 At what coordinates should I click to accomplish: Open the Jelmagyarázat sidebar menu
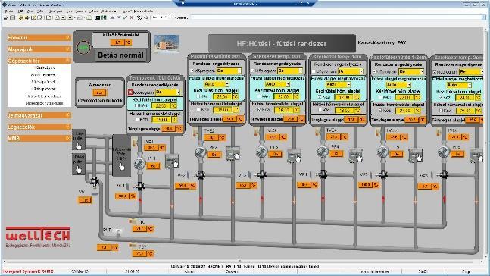tap(39, 115)
